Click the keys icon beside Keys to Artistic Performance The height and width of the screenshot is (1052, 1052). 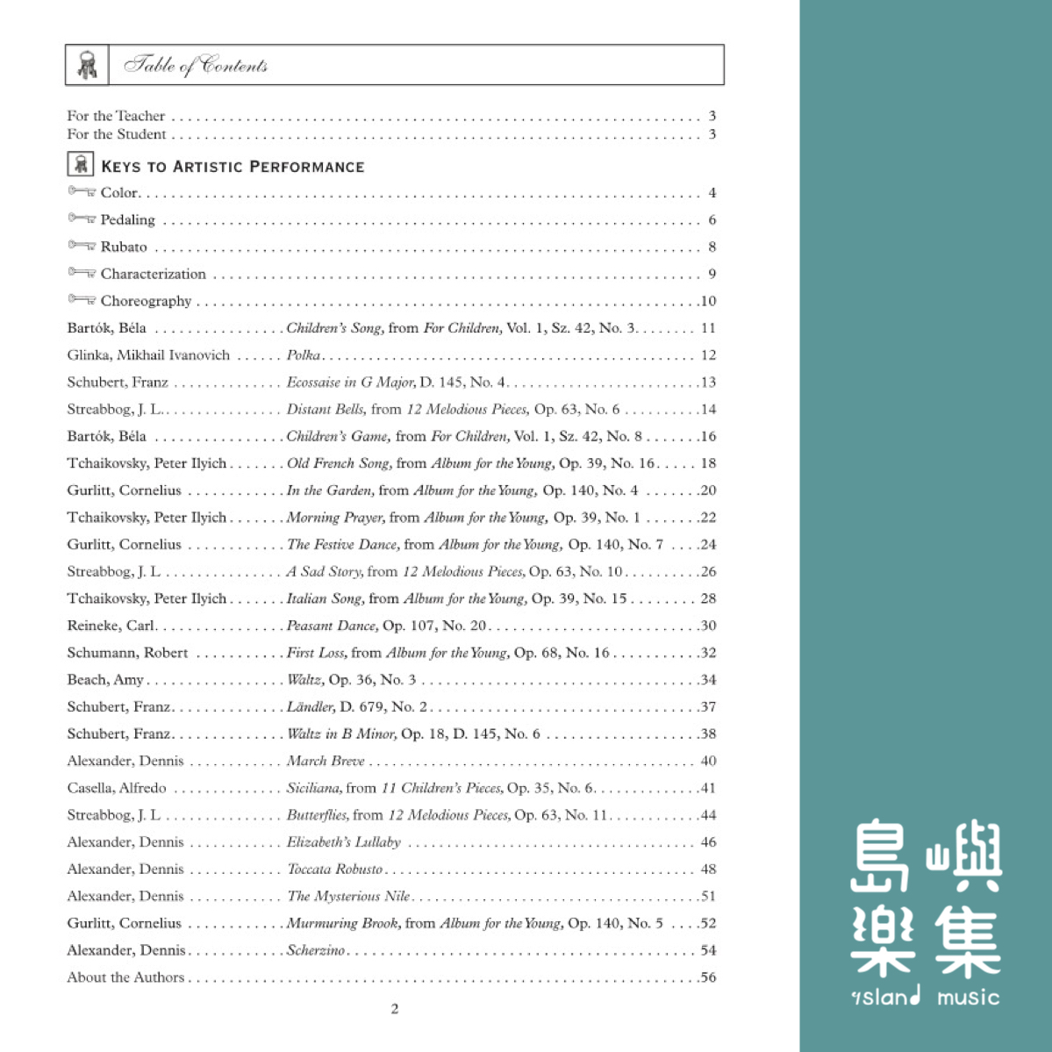point(81,164)
